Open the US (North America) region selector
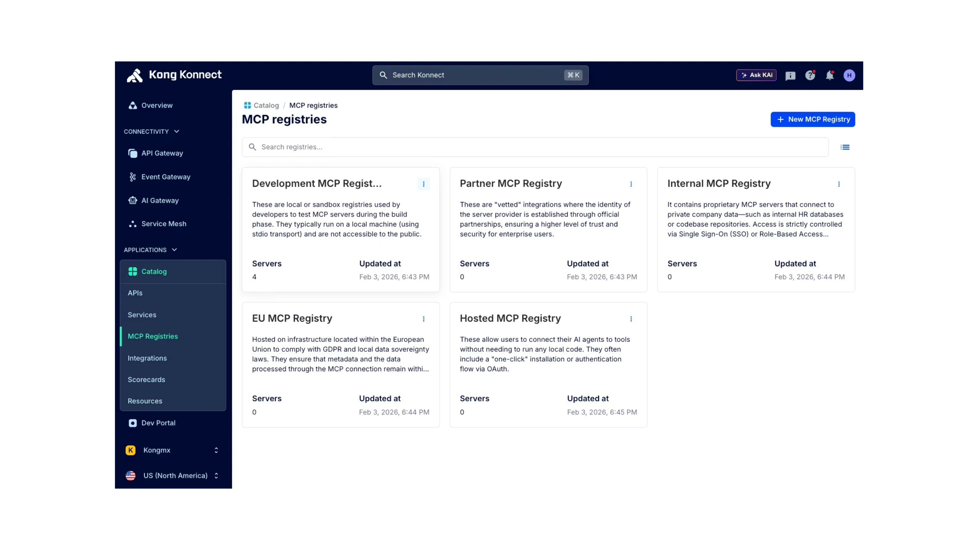The image size is (978, 550). [x=172, y=476]
